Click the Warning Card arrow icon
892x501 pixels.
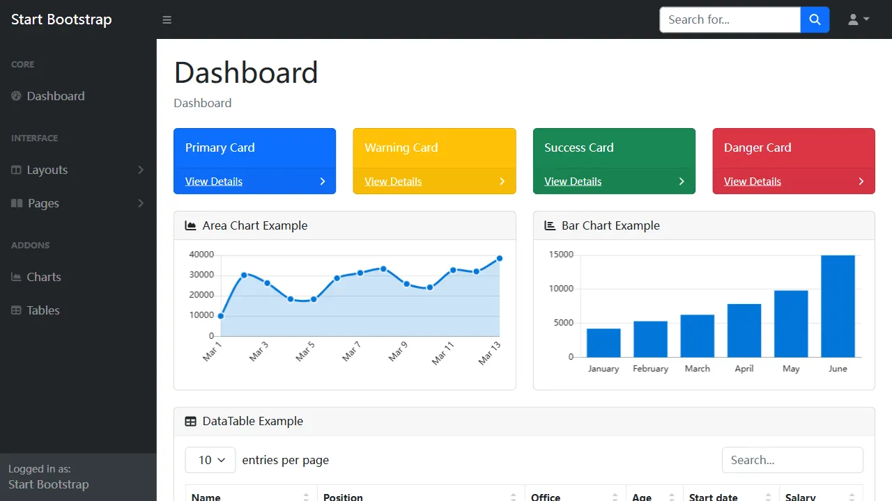(502, 182)
